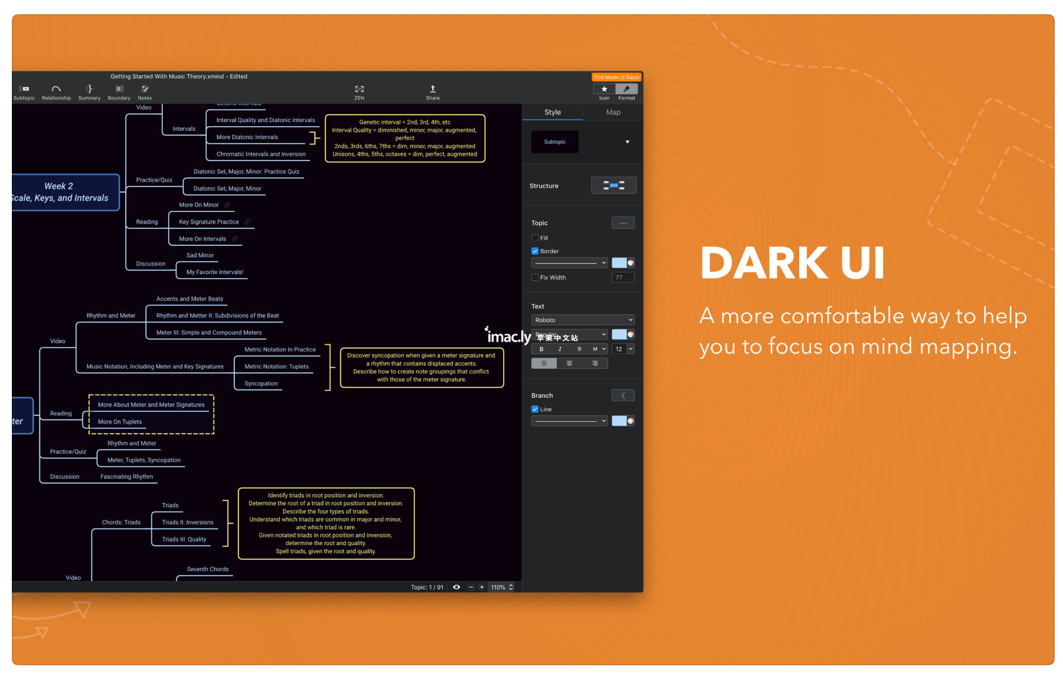This screenshot has height=673, width=1063.
Task: Open the Share menu
Action: click(433, 92)
